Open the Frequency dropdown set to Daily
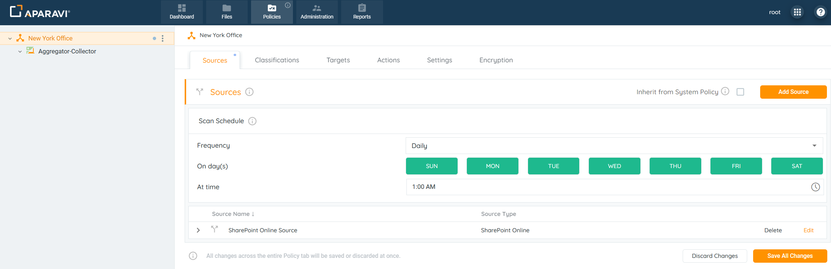The height and width of the screenshot is (269, 831). 614,146
